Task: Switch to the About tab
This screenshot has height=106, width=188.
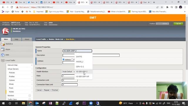Action: point(27,39)
